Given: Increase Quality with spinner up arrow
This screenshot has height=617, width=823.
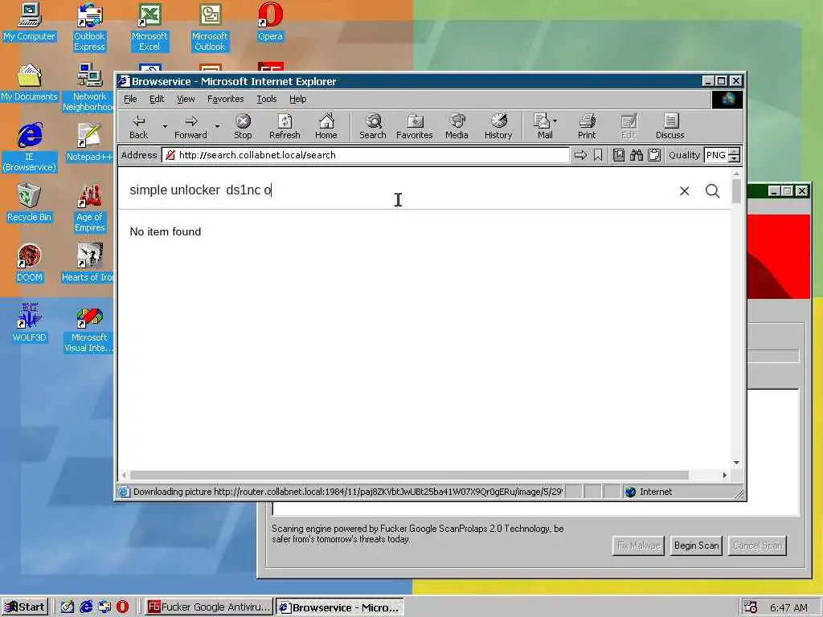Looking at the screenshot, I should [735, 152].
